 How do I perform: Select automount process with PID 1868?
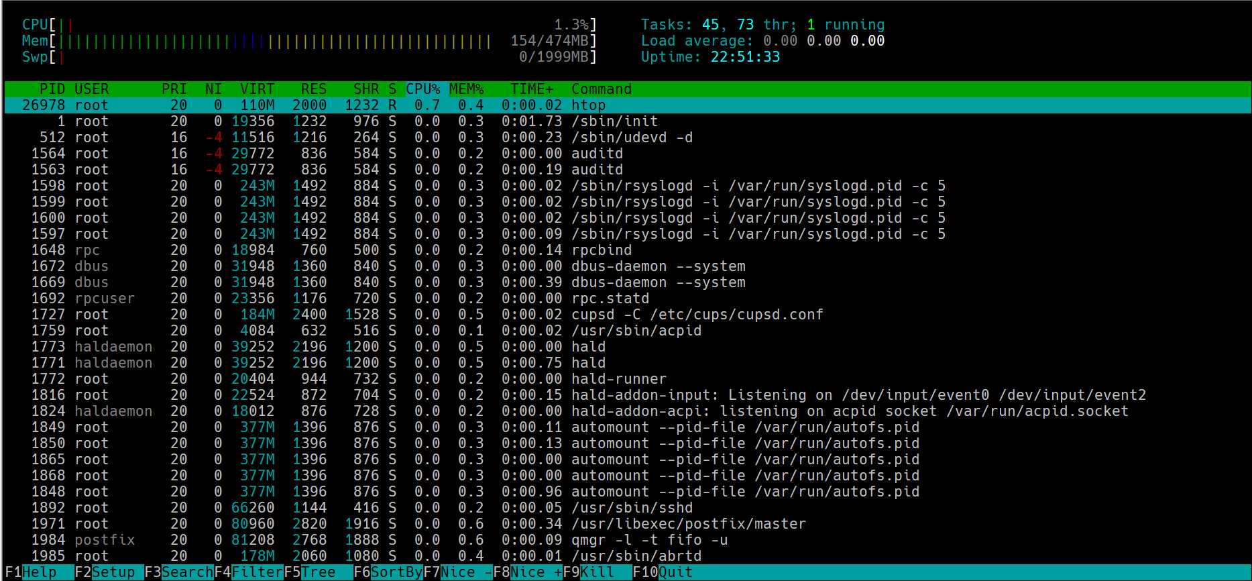[x=628, y=476]
